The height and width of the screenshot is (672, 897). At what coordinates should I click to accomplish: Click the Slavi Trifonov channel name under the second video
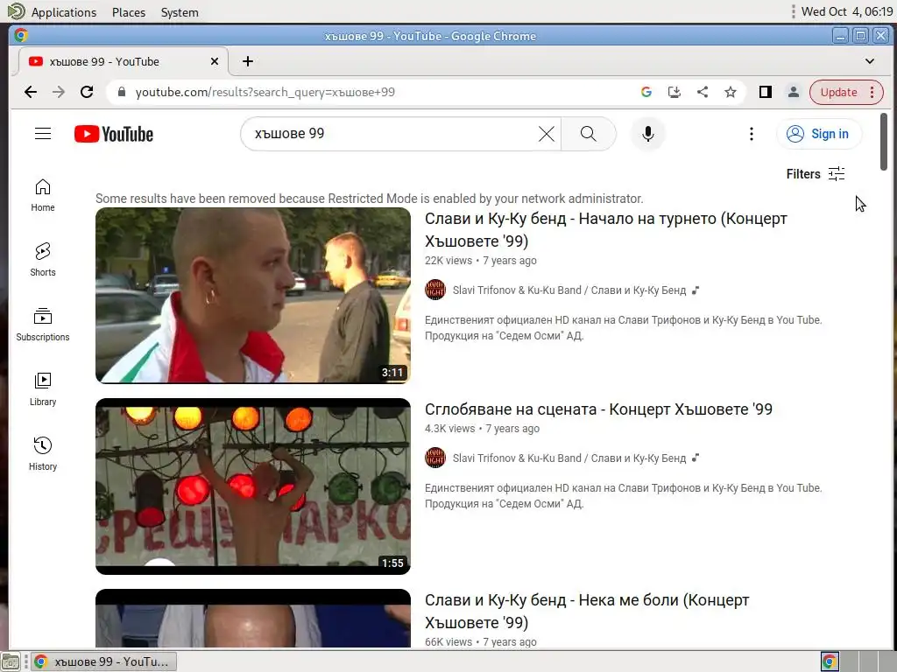pyautogui.click(x=569, y=458)
